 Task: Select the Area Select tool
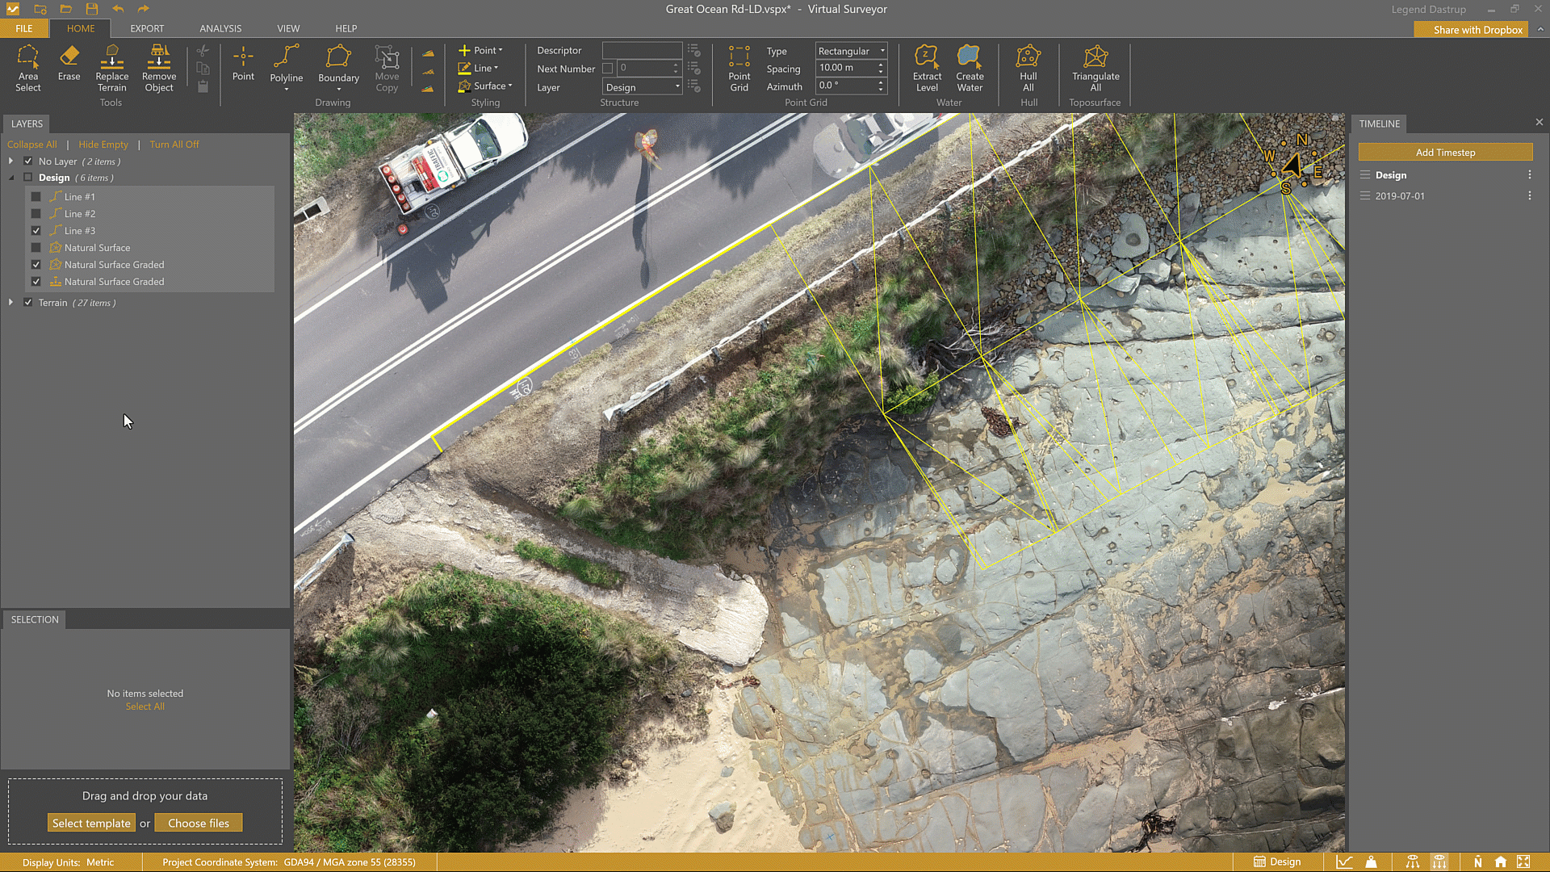[27, 68]
